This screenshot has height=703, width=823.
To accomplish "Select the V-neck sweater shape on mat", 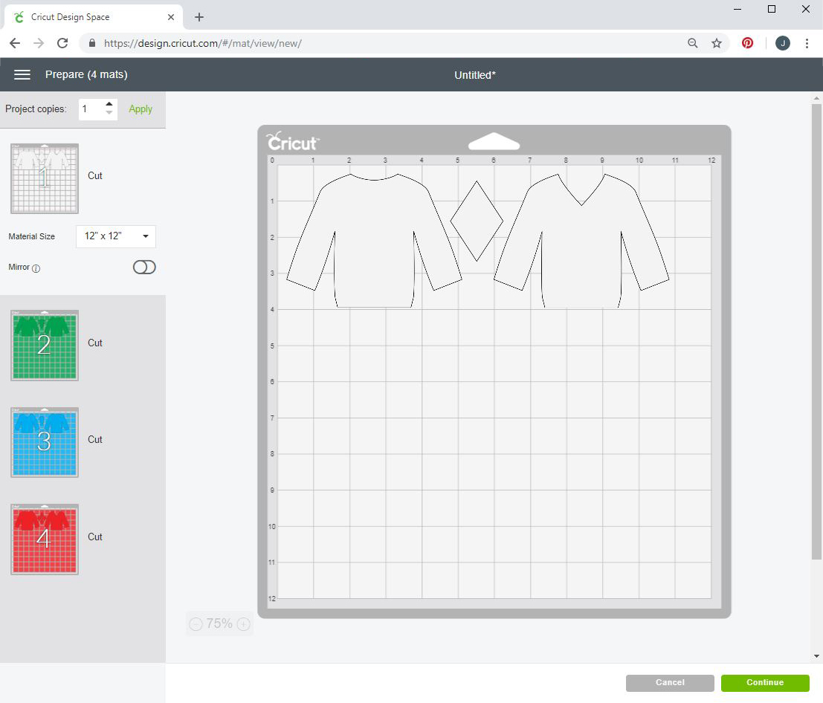I will (x=581, y=240).
